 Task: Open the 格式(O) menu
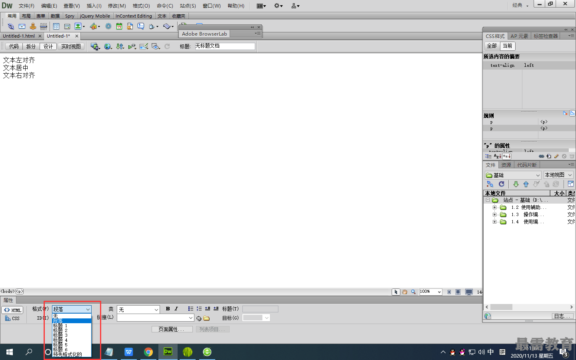pyautogui.click(x=141, y=6)
